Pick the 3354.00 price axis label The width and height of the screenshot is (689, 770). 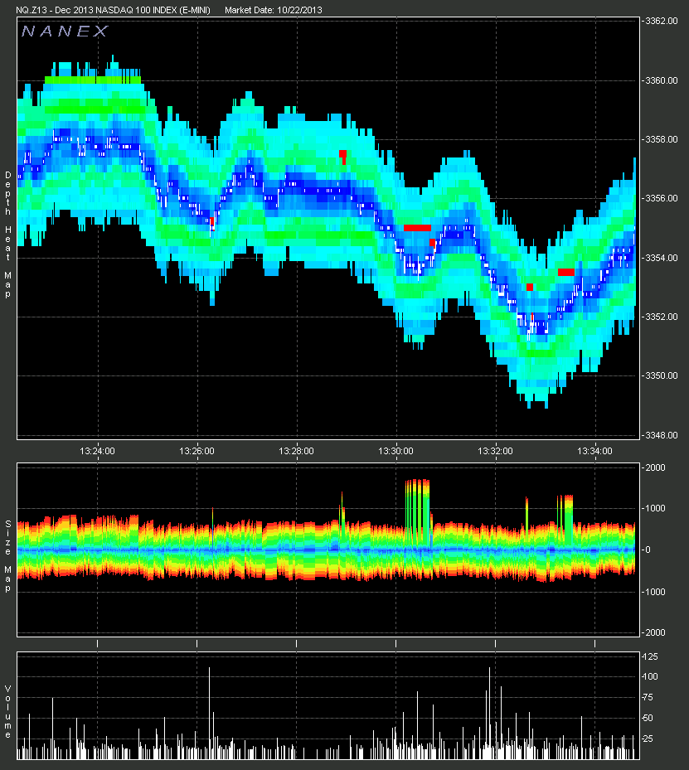pos(661,258)
